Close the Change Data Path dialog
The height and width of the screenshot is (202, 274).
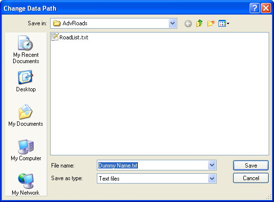tap(266, 8)
